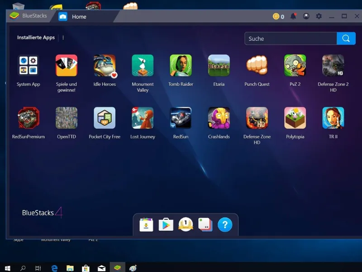Open Pocket City Free icon
The width and height of the screenshot is (362, 272).
tap(105, 118)
